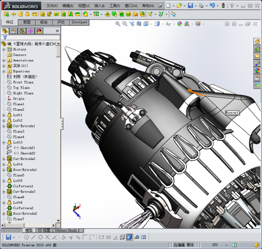
Task: Select Cut-Extrude2 in the feature tree
Action: click(x=24, y=158)
